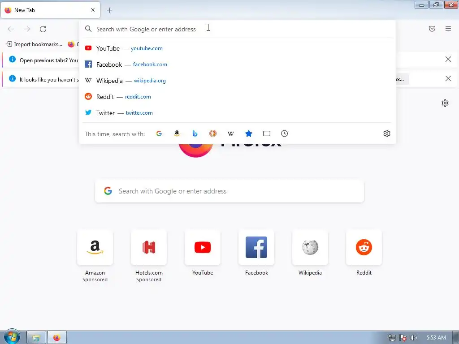Open volume control in system tray
The width and height of the screenshot is (459, 344).
pyautogui.click(x=414, y=338)
